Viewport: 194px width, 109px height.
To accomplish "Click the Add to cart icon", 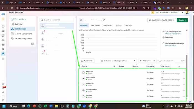I will [x=83, y=84].
